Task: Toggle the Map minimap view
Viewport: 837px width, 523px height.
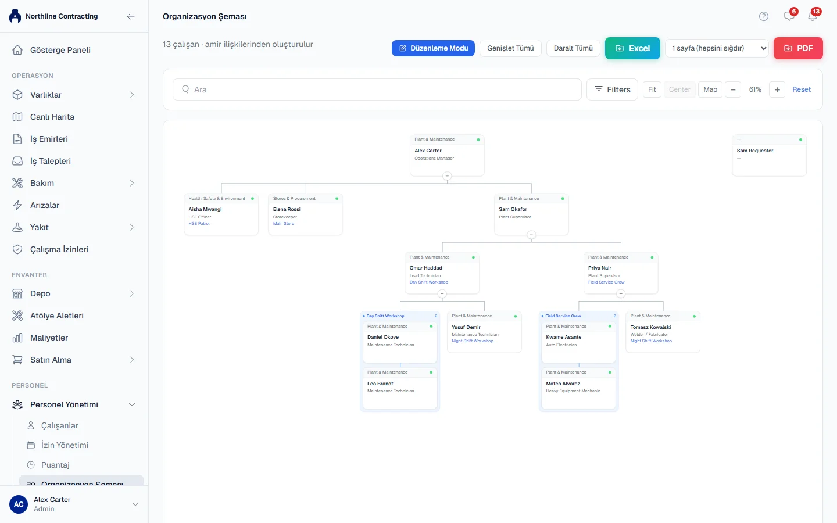Action: 710,89
